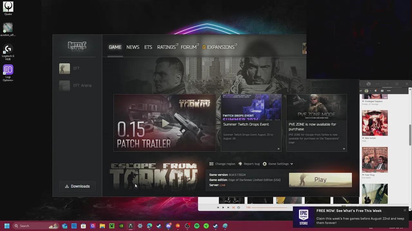Viewport: 412px width, 231px height.
Task: Click the taskbar Search box
Action: tap(35, 226)
